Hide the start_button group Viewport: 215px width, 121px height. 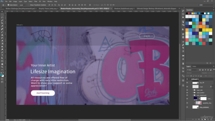tap(187, 93)
